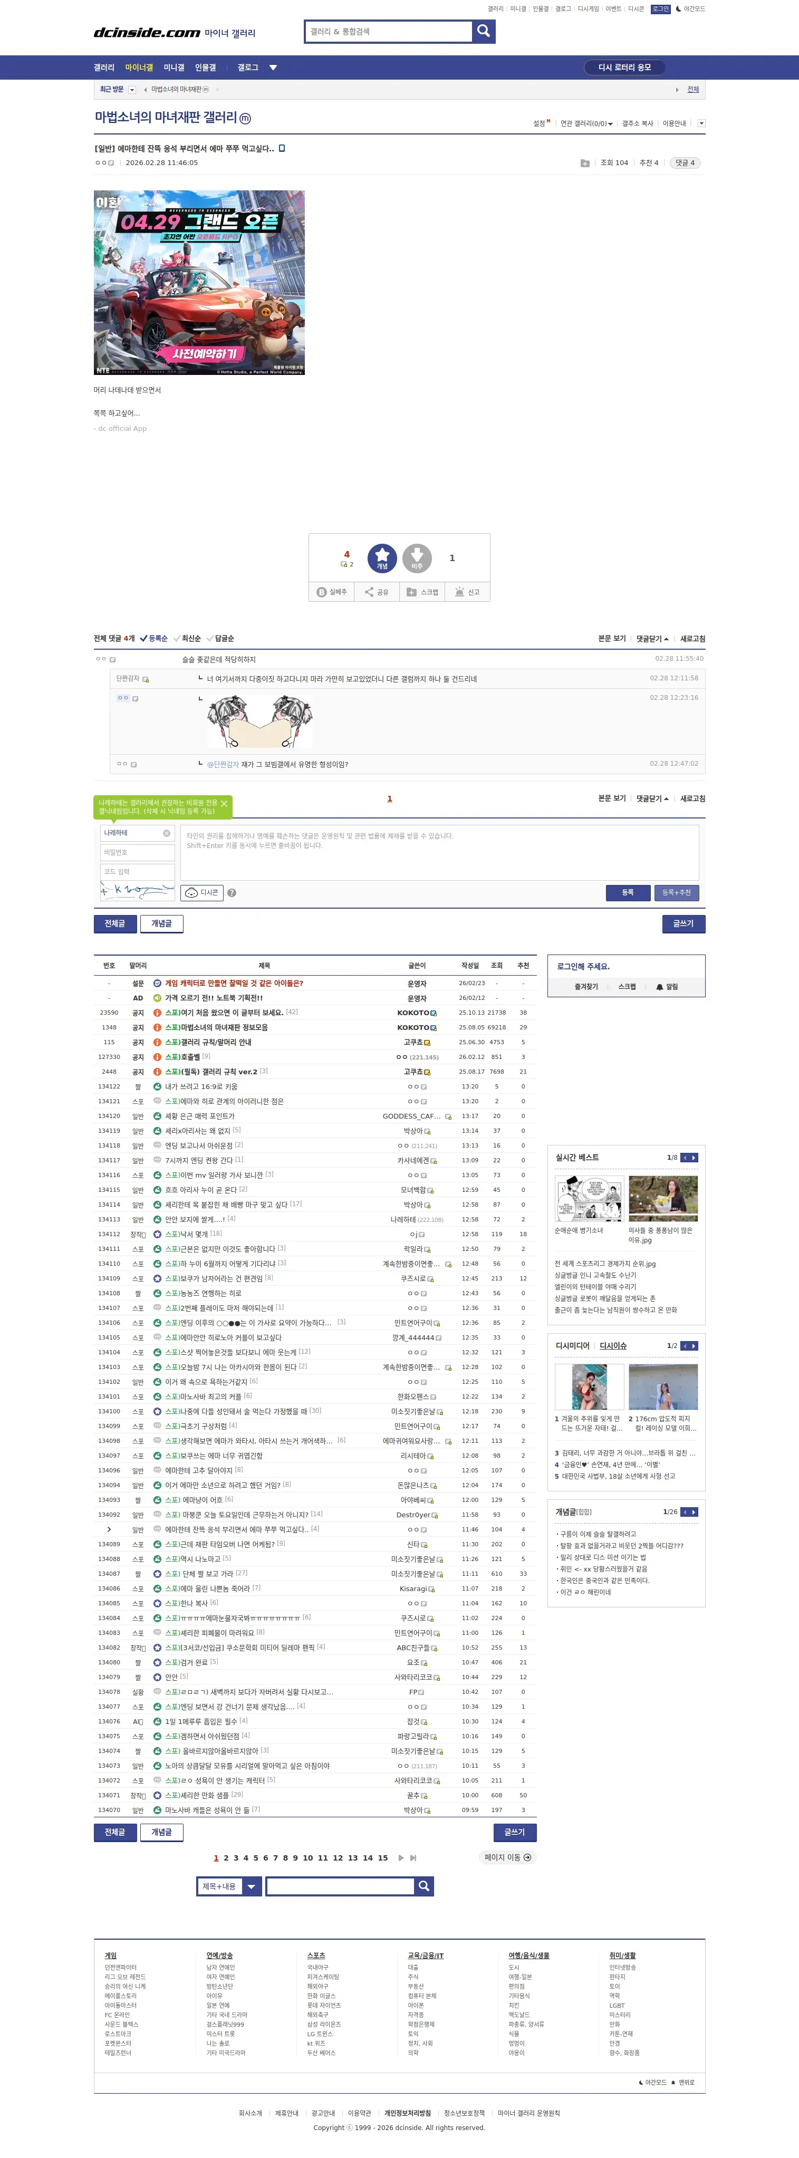
Task: Open 갤러리 in main navigation bar
Action: pos(104,68)
